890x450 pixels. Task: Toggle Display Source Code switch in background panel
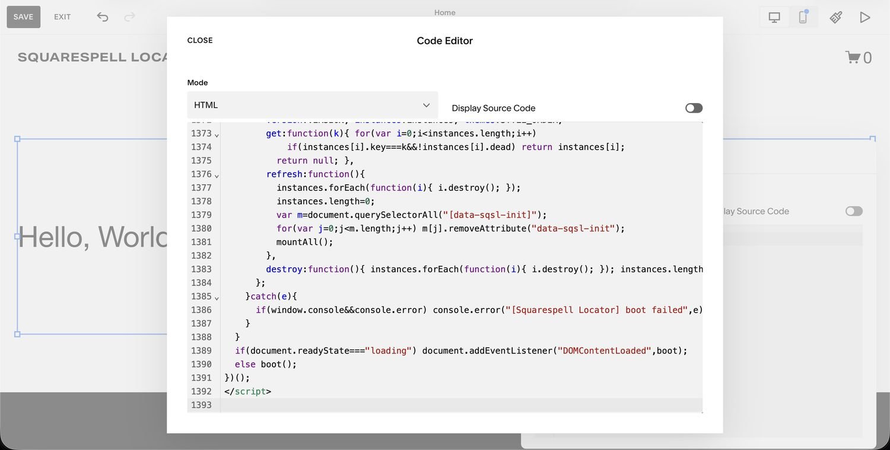tap(854, 211)
